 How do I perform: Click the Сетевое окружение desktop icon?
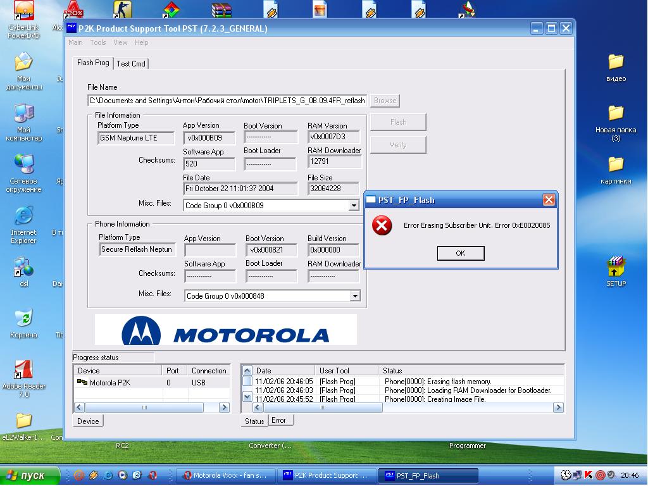[23, 173]
